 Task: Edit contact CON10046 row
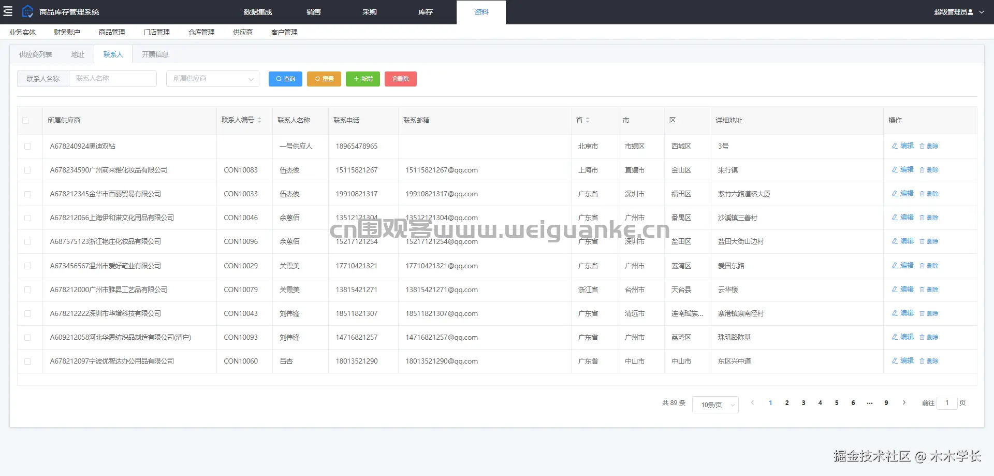(x=903, y=218)
